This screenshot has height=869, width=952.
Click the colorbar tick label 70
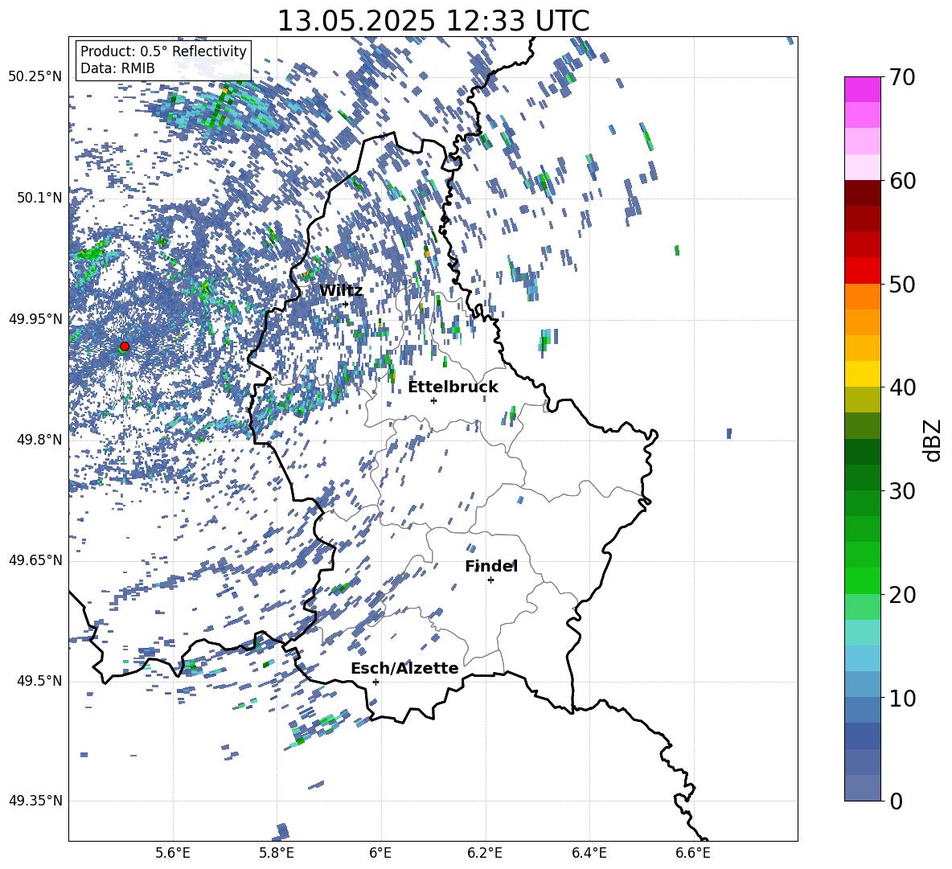902,78
